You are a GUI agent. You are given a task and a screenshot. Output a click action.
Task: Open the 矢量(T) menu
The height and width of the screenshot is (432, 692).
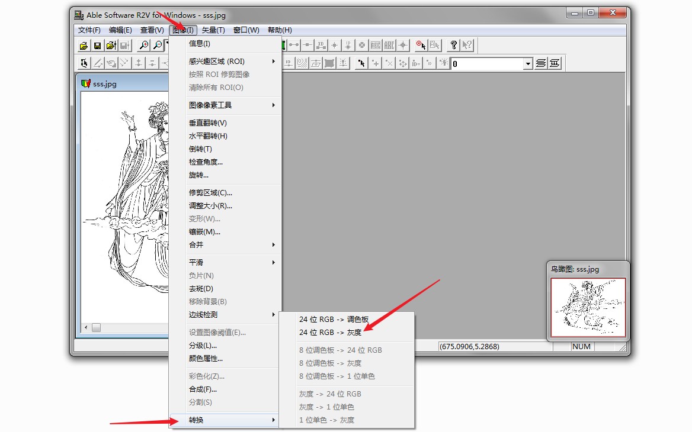213,30
